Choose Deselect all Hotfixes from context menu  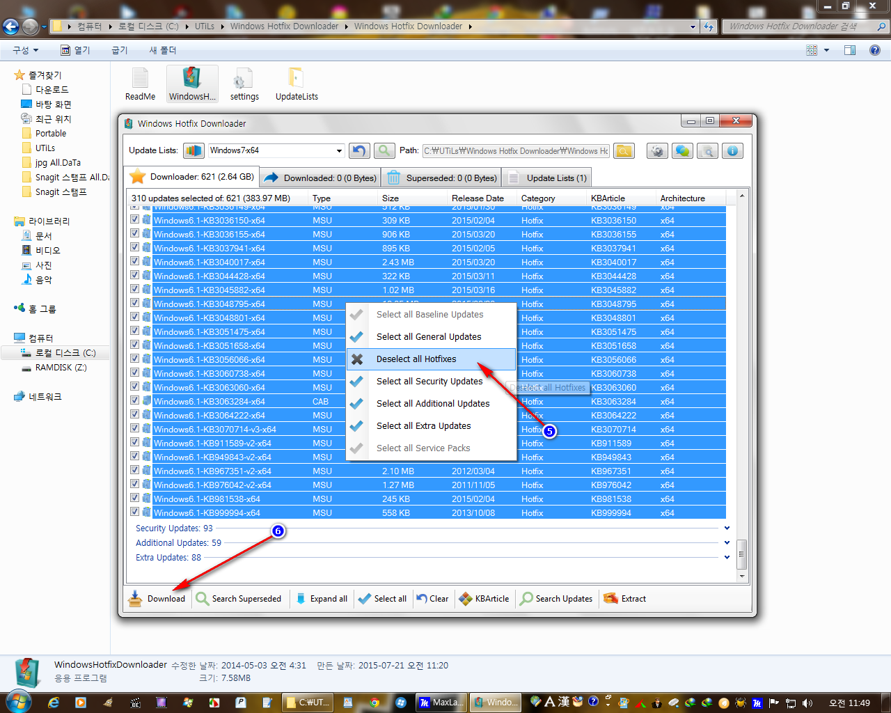pos(431,359)
